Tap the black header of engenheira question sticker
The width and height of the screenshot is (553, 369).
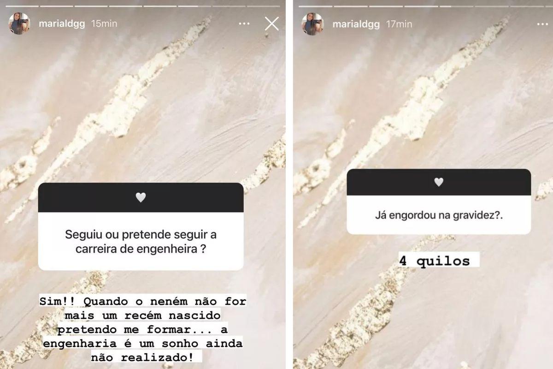click(141, 197)
